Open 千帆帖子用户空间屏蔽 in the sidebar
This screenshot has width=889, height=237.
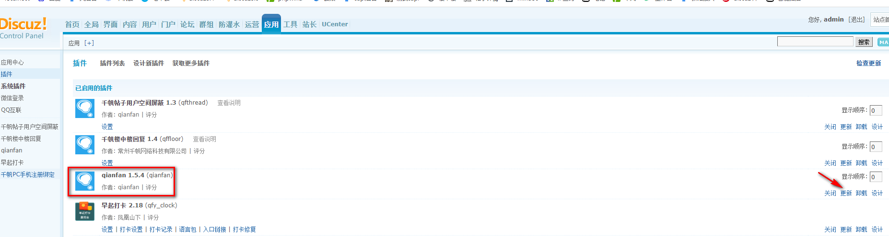pyautogui.click(x=30, y=127)
